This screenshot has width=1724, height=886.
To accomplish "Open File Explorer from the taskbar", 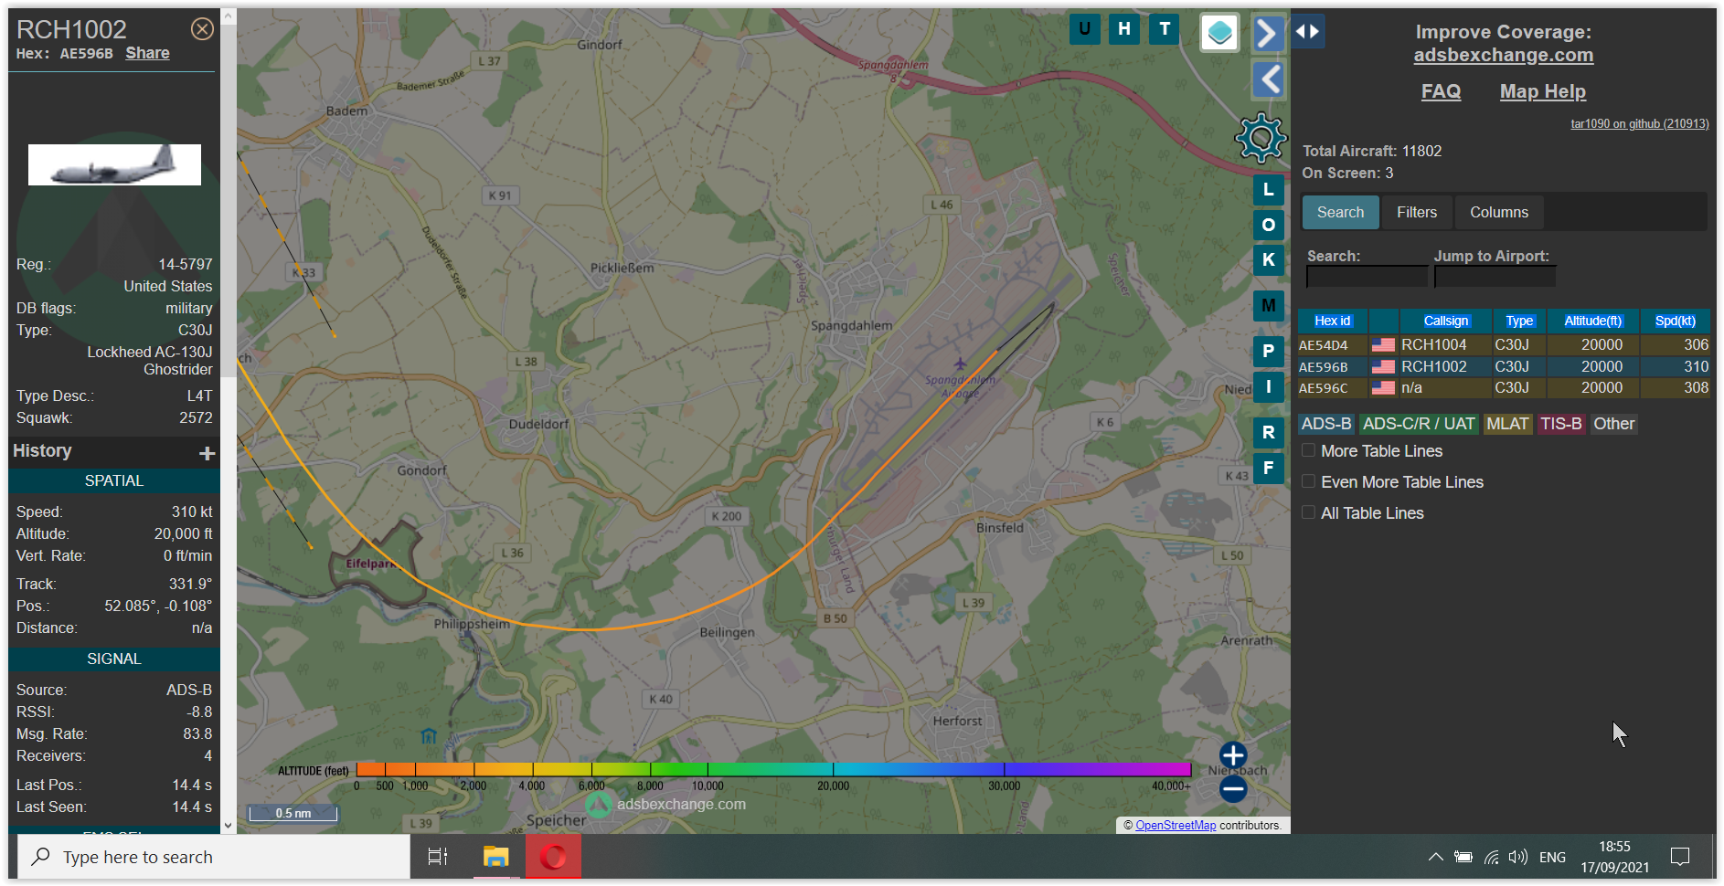I will 495,857.
